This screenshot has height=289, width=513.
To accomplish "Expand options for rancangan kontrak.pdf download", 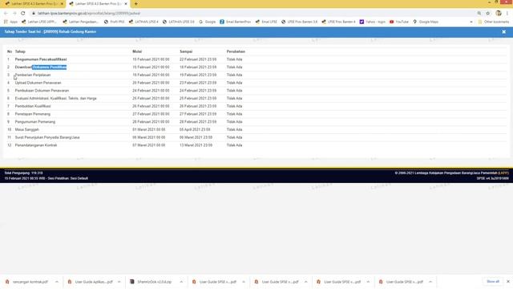I will click(x=57, y=282).
